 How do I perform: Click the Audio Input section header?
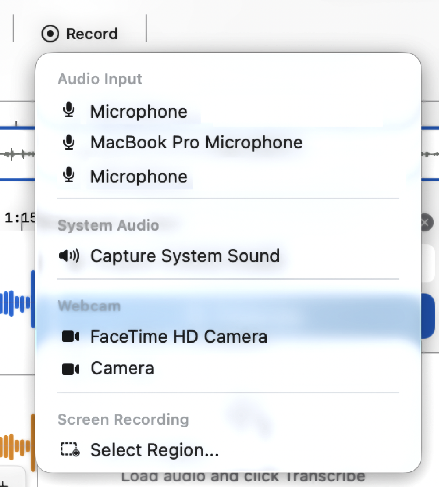tap(100, 79)
